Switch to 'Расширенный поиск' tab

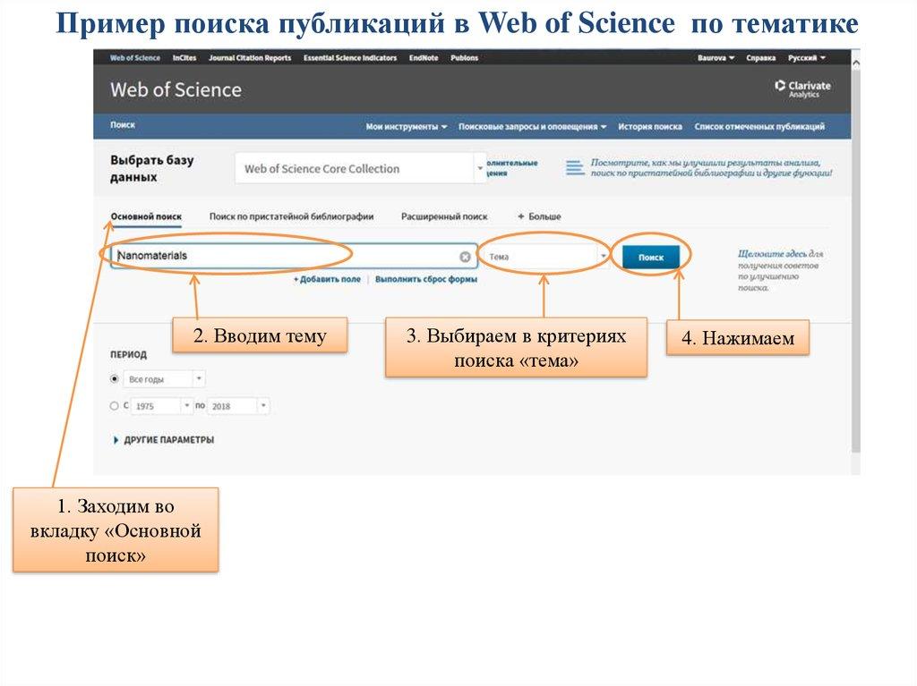click(x=444, y=216)
